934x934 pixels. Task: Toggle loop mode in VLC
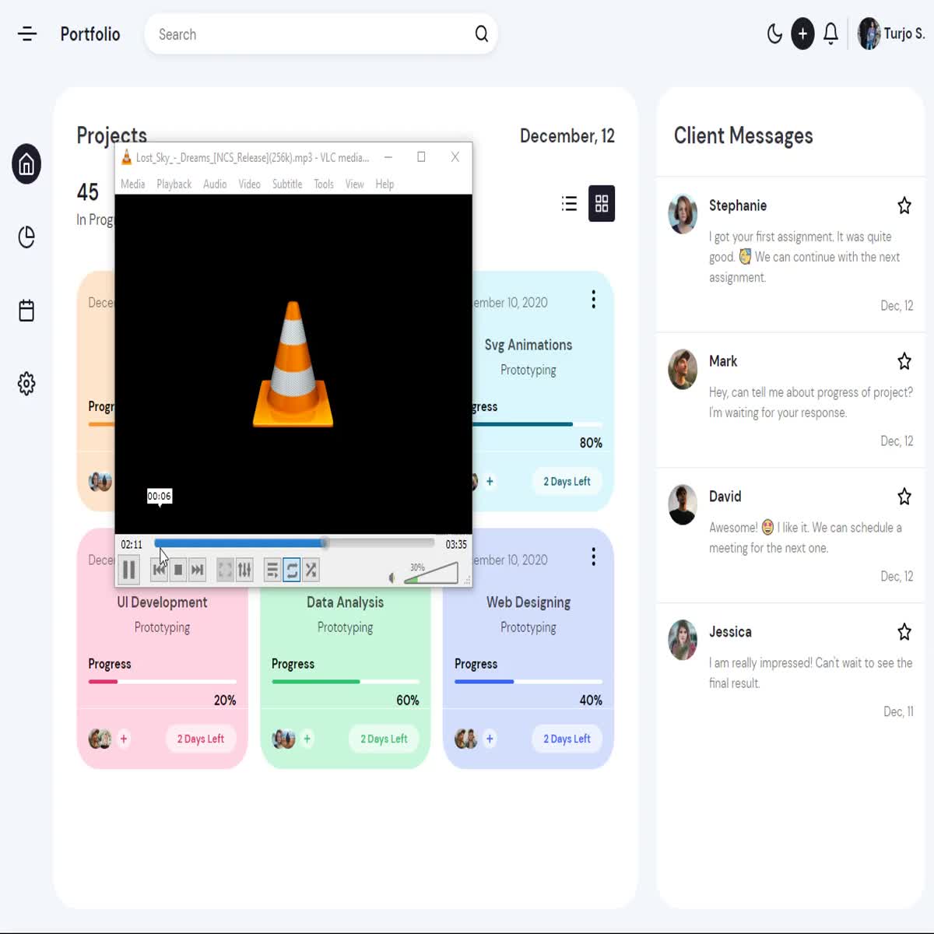tap(291, 570)
